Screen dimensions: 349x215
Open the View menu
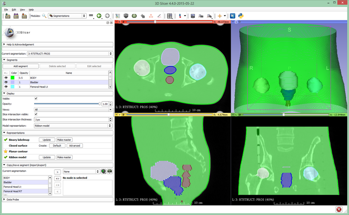click(23, 9)
